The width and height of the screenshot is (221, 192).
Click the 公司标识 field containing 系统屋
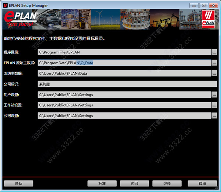(127, 84)
